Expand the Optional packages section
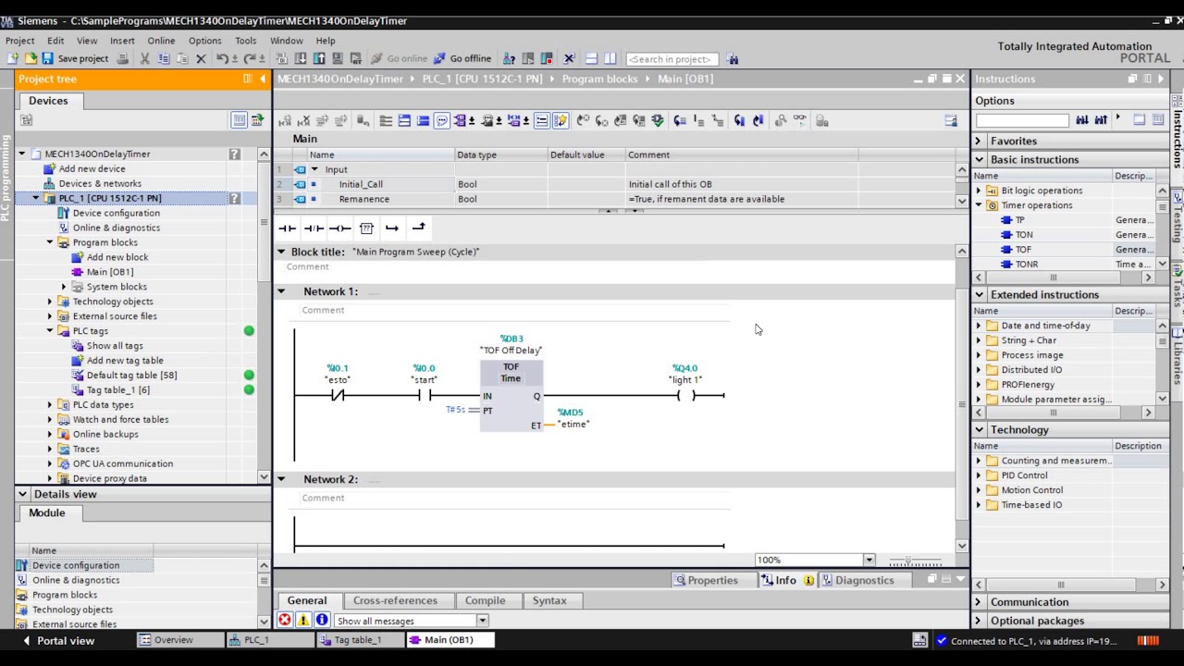The height and width of the screenshot is (666, 1184). tap(979, 621)
